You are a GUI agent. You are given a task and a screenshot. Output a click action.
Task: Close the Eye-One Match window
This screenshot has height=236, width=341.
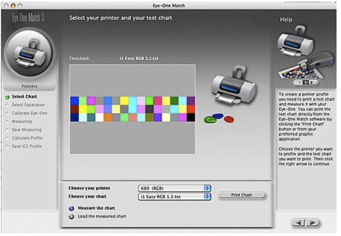pyautogui.click(x=6, y=6)
